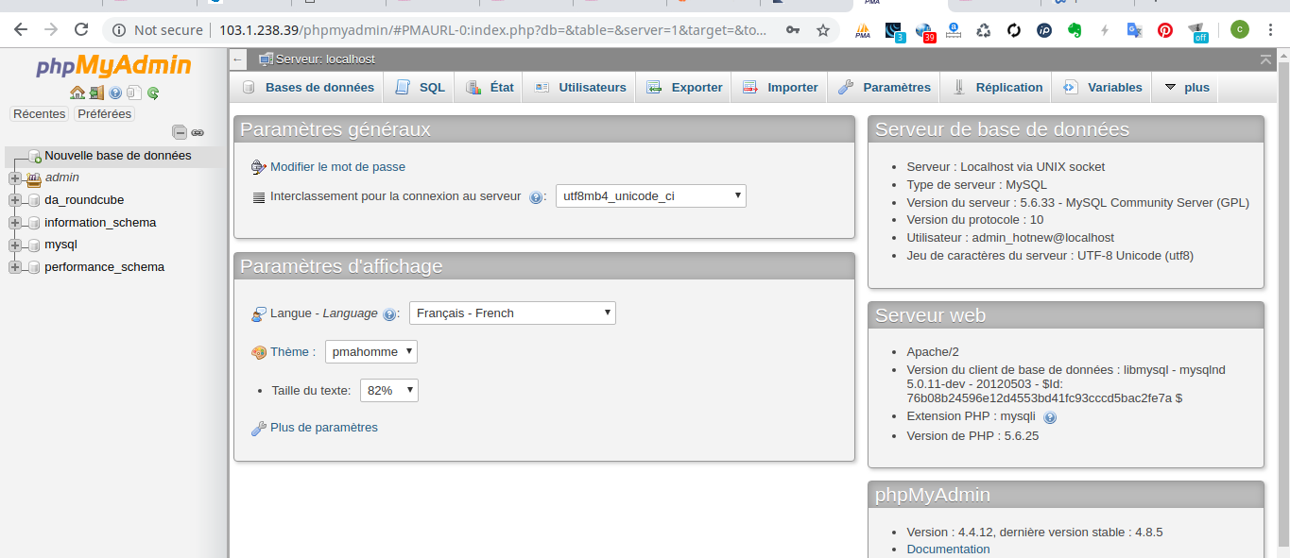Hide navigation panel with left arrow button
Viewport: 1290px width, 558px height.
click(x=238, y=59)
